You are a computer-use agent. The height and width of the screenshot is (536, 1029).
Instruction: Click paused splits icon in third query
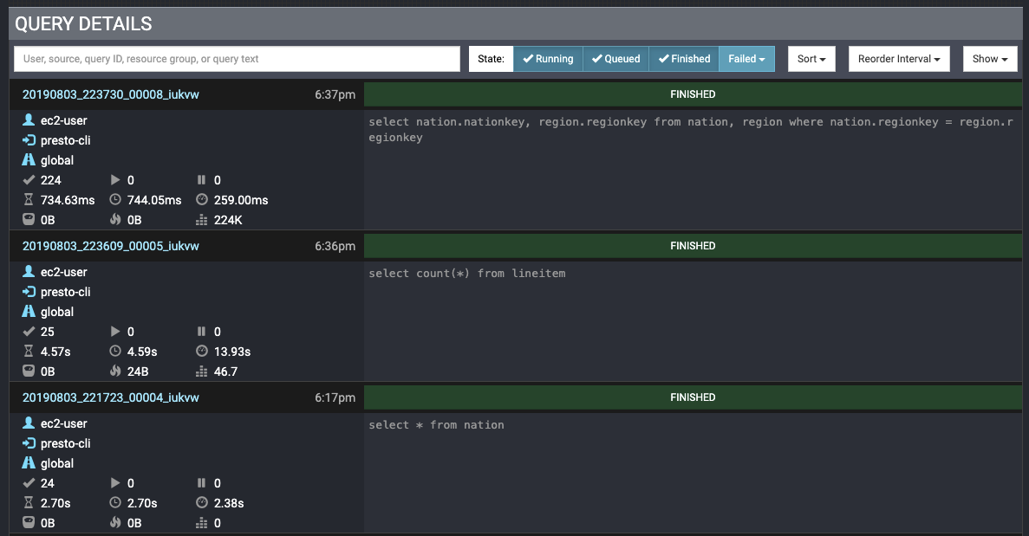point(202,483)
